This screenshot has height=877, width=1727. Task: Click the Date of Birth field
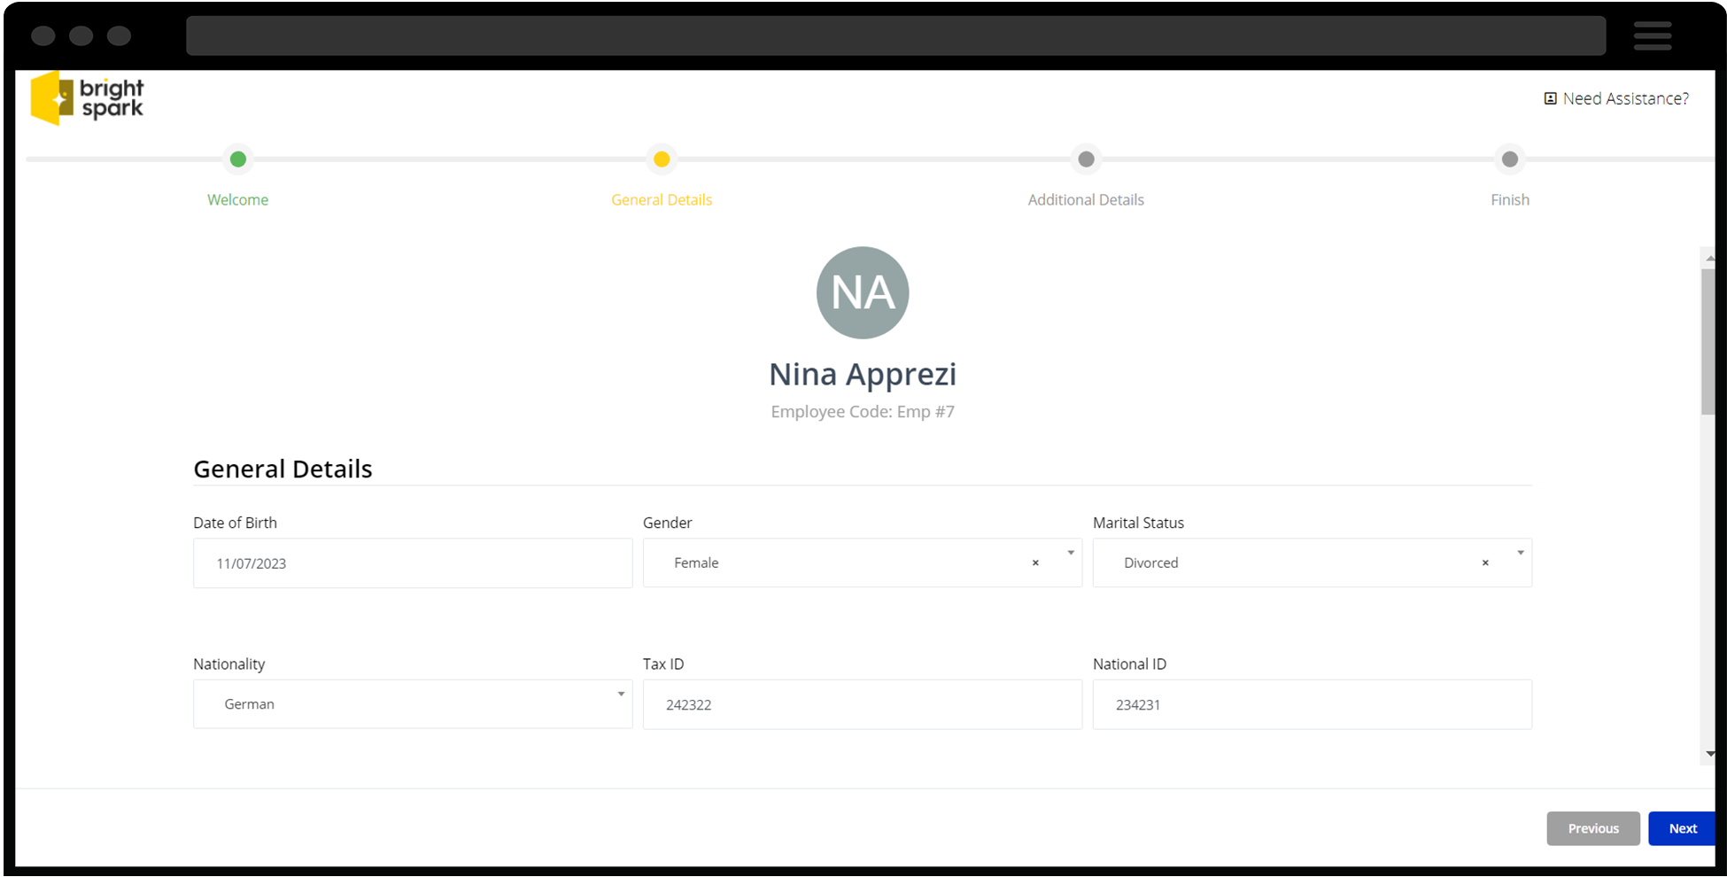413,563
